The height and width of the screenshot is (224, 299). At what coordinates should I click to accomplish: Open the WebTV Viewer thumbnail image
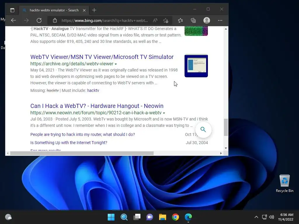click(x=196, y=66)
